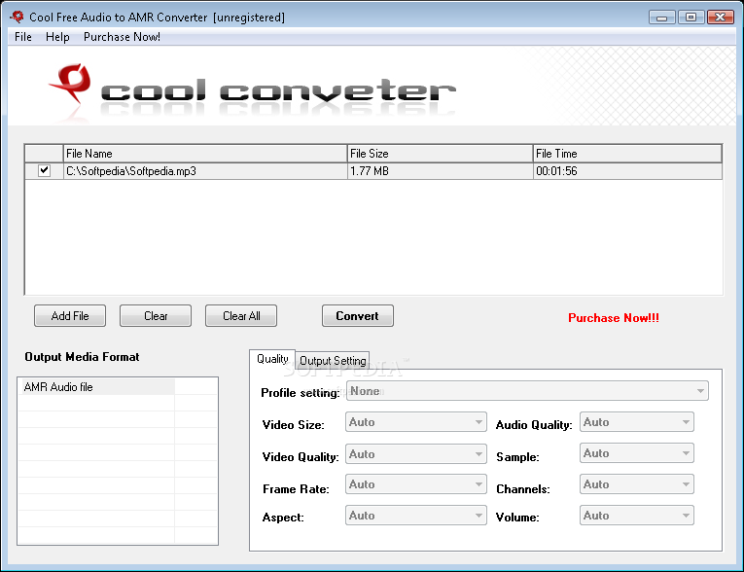Open the Audio Quality dropdown
Viewport: 744px width, 572px height.
tap(636, 422)
